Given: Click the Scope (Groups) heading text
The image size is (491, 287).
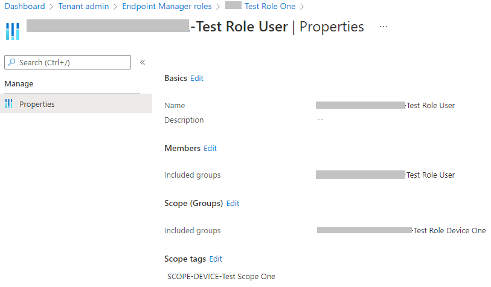Looking at the screenshot, I should [x=193, y=204].
